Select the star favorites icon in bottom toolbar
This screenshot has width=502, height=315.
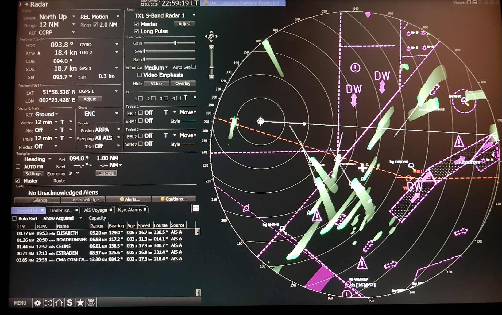pos(80,303)
